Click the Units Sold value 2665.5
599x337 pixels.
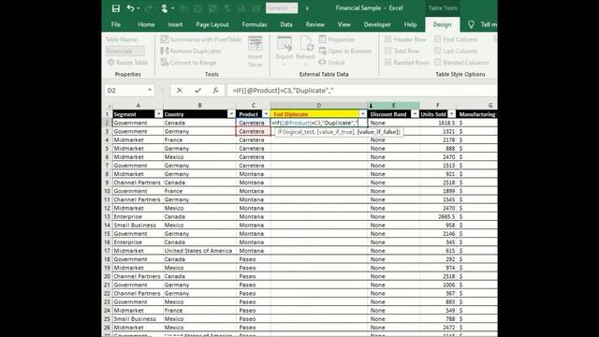click(438, 216)
